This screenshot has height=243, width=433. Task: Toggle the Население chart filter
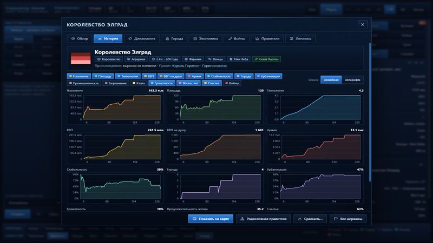pos(78,76)
